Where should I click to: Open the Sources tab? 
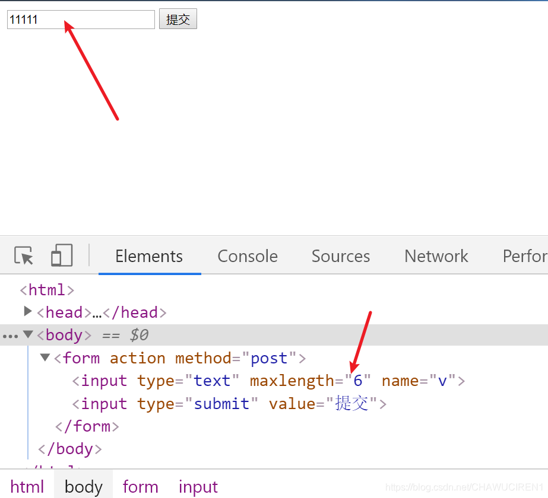point(341,256)
